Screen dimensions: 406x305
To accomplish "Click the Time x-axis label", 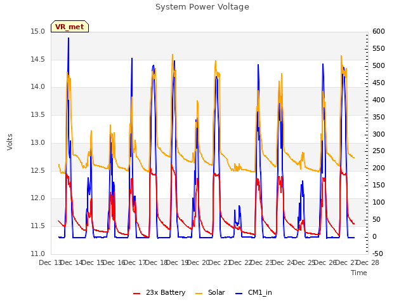I will [359, 273].
